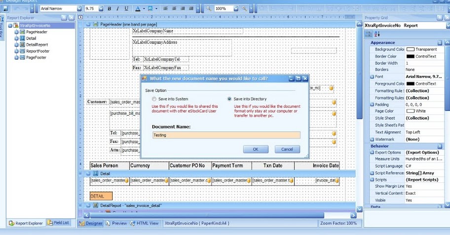Click Page Color White swatch
The height and width of the screenshot is (235, 450).
411,111
